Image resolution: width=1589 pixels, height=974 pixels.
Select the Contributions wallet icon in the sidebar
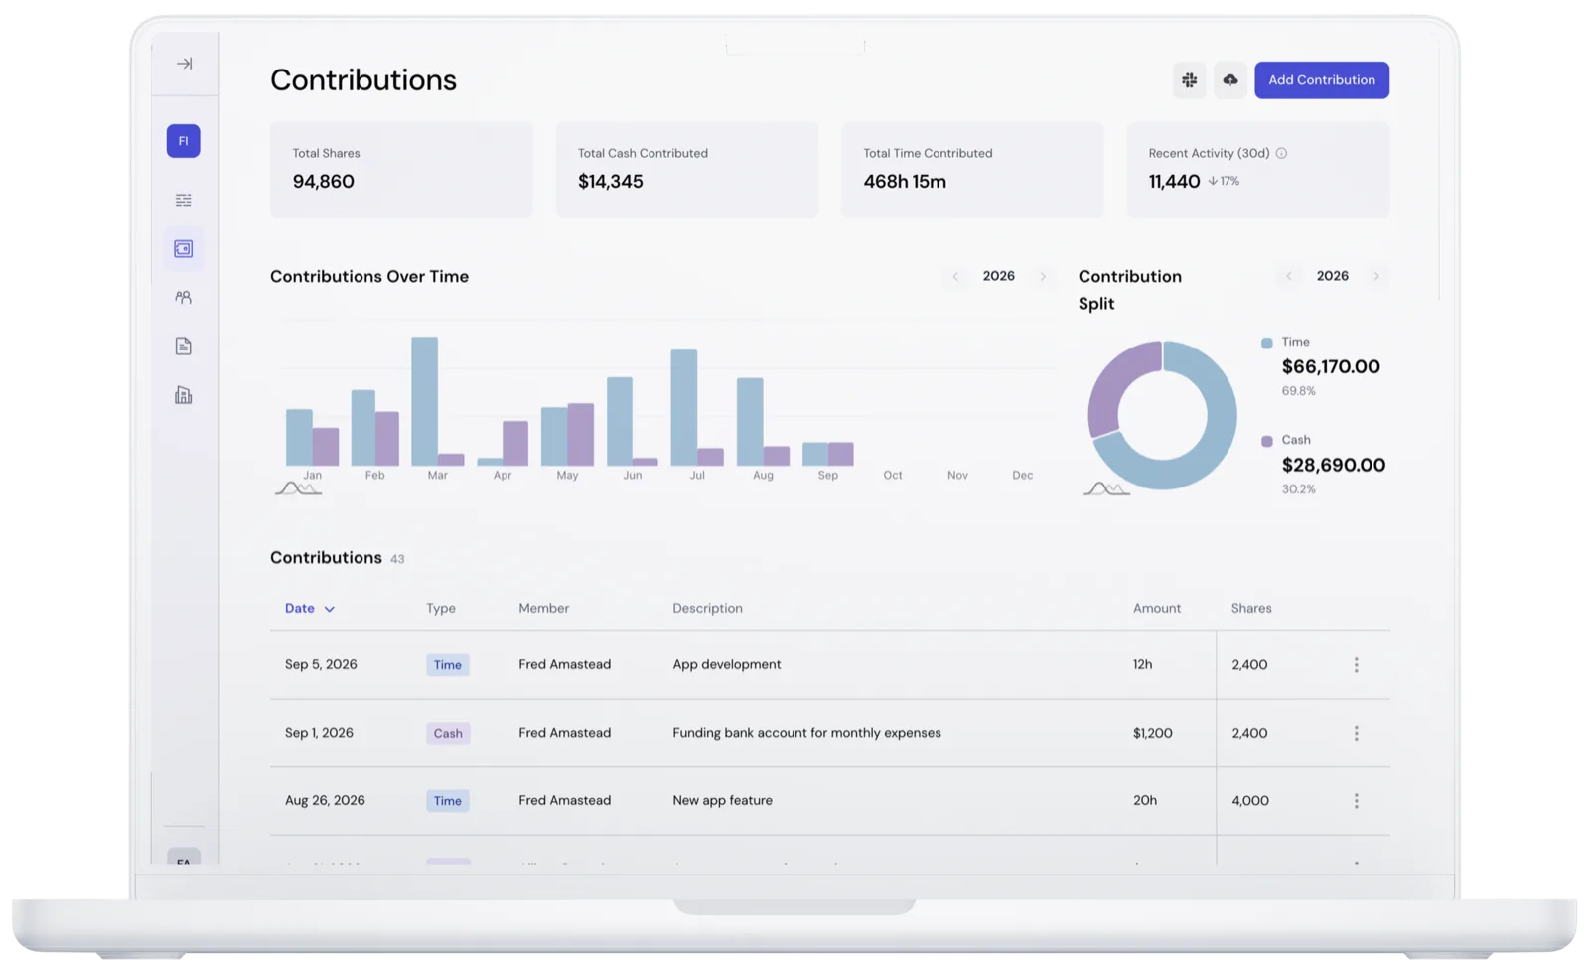tap(183, 248)
